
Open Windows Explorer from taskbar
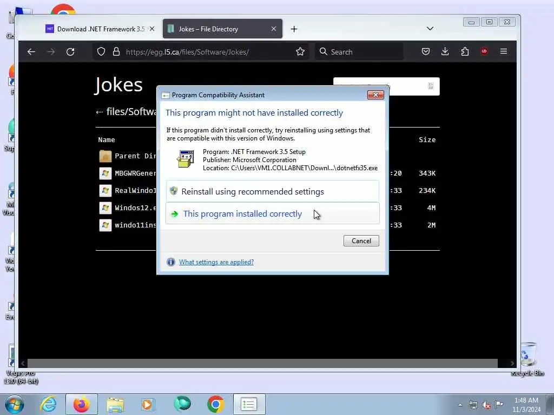click(115, 404)
